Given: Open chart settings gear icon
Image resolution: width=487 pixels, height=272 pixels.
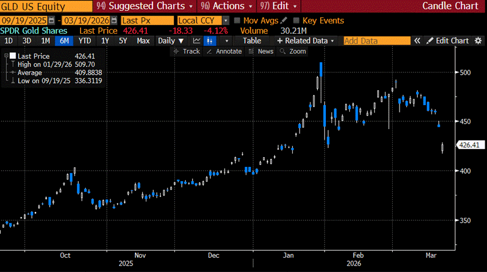Looking at the screenshot, I should (478, 41).
